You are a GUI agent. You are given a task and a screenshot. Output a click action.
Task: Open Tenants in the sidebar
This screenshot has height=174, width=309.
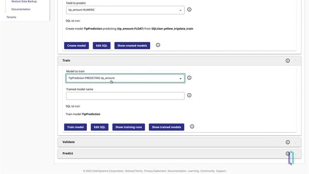pyautogui.click(x=11, y=17)
